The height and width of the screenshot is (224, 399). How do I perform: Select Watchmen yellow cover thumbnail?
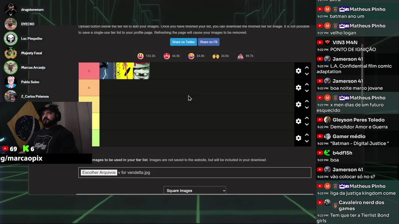click(124, 71)
